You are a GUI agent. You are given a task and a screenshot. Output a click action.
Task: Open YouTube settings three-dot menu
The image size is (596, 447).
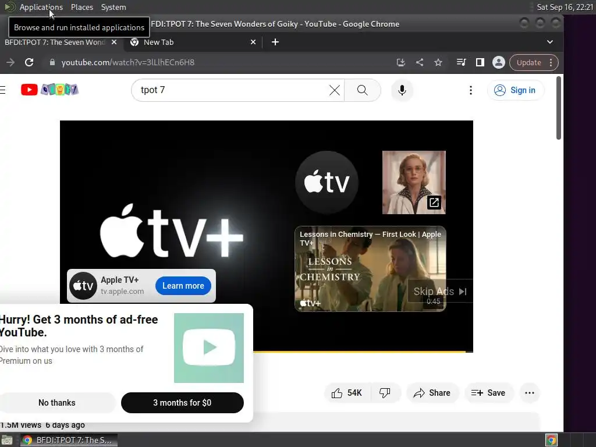(470, 90)
